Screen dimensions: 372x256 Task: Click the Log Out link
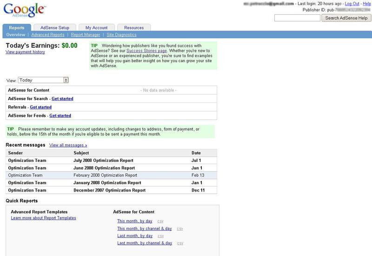coord(352,4)
